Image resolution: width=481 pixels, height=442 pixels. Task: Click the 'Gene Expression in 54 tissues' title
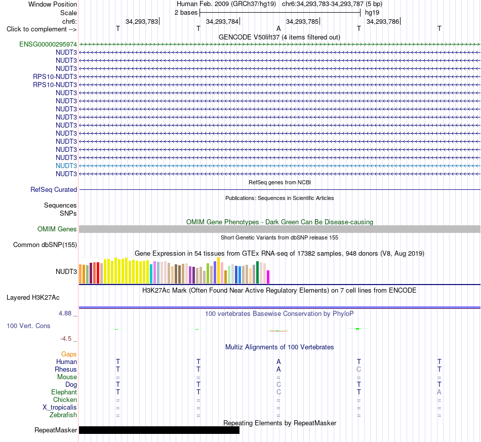click(x=279, y=253)
